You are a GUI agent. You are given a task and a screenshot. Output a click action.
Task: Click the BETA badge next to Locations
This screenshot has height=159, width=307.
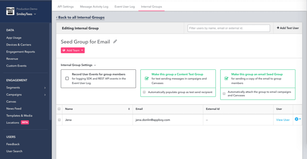25,122
